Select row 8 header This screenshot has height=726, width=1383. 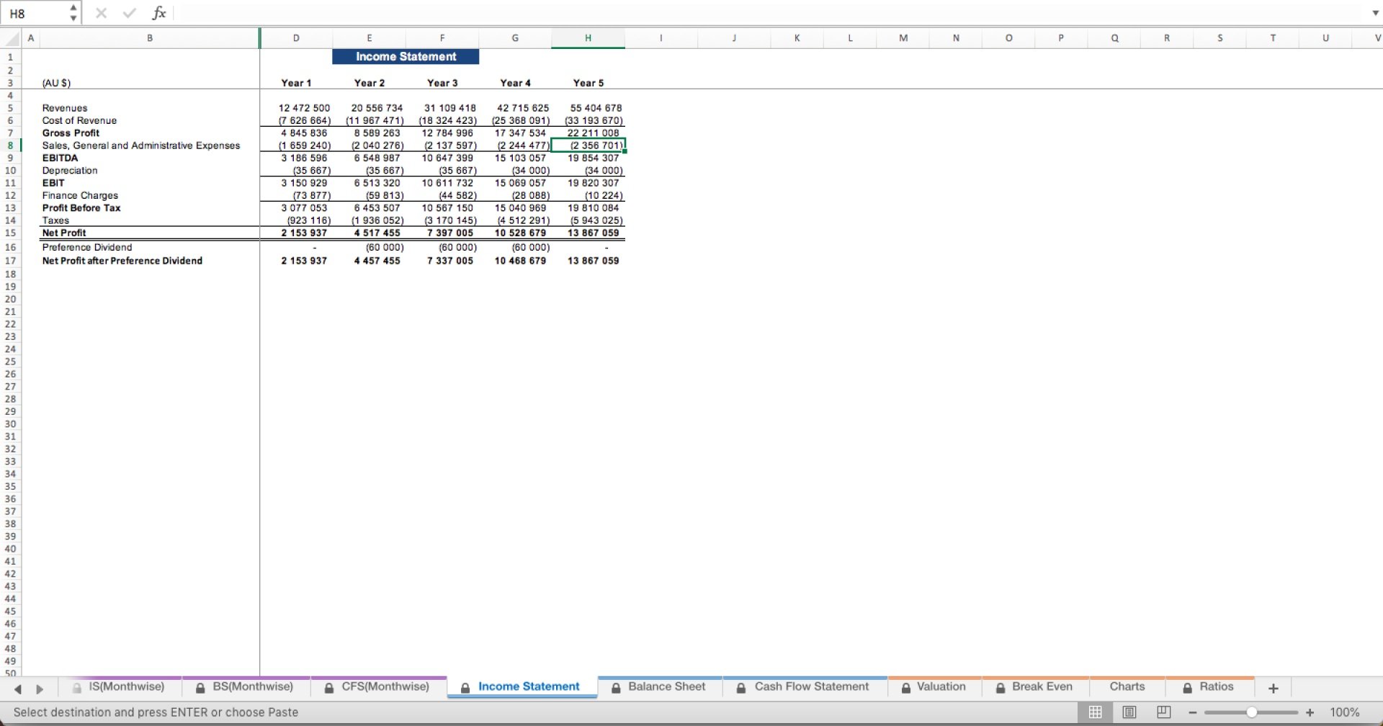click(10, 145)
